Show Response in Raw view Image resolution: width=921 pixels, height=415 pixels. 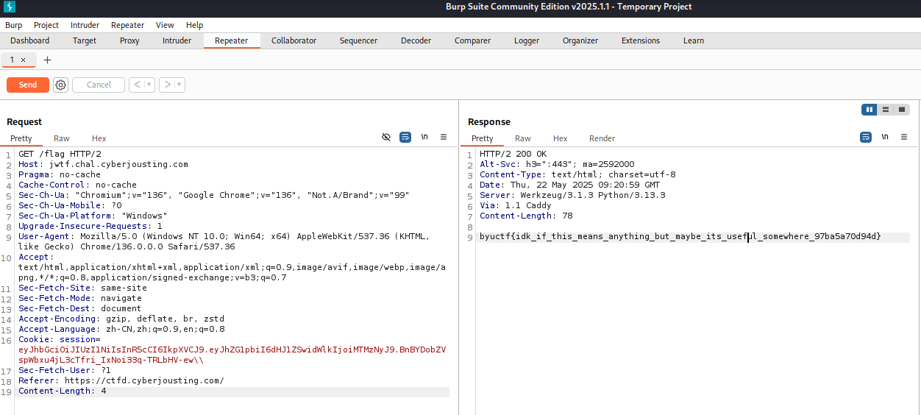click(x=523, y=138)
